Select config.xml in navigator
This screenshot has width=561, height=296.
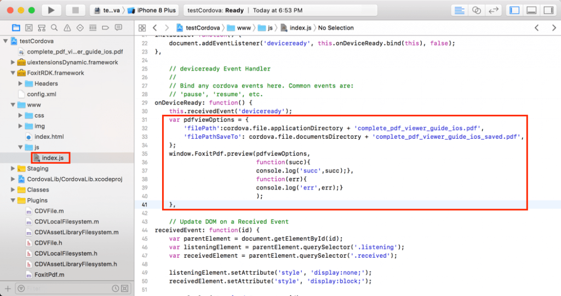pyautogui.click(x=38, y=94)
